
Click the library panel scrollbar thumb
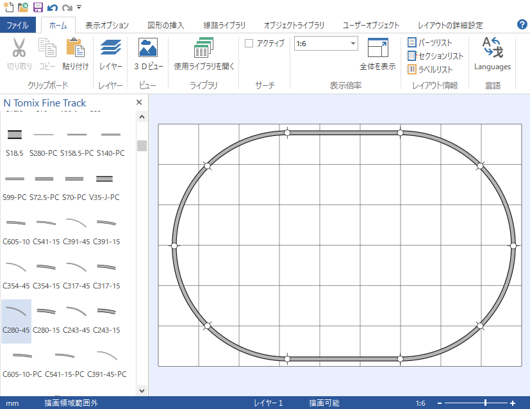[x=142, y=146]
